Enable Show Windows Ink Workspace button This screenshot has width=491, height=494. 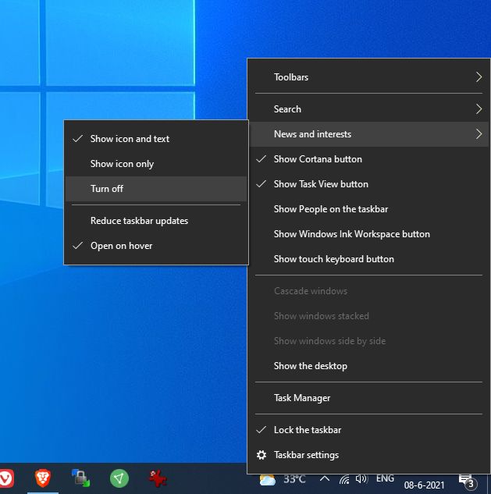[x=368, y=234]
